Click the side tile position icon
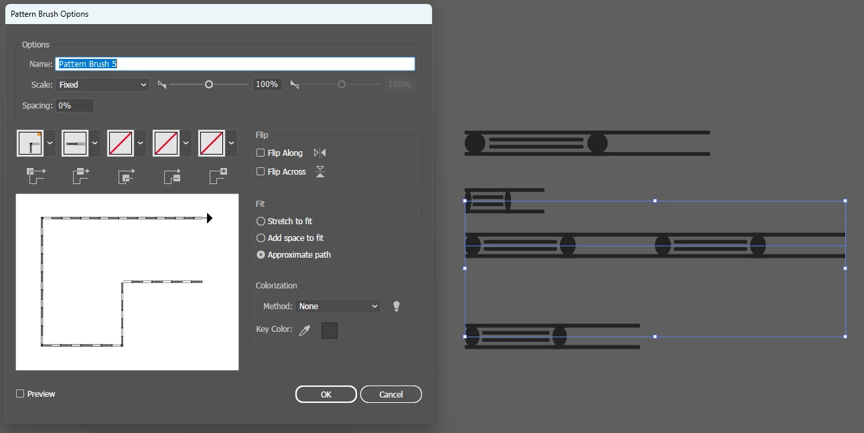This screenshot has width=864, height=433. tap(81, 175)
